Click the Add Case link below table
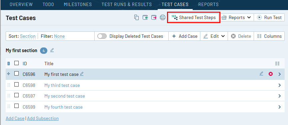Screen dimensions: 288x125 (x=15, y=118)
